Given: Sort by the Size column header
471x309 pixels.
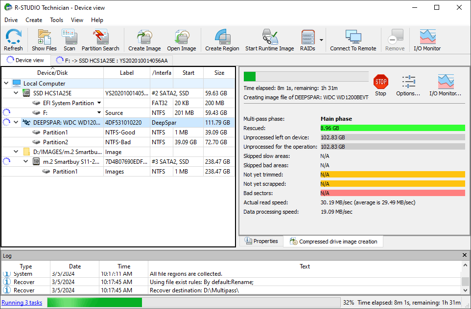Looking at the screenshot, I should 219,72.
